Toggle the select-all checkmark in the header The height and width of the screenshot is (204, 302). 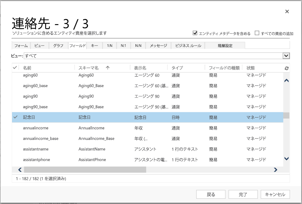[x=15, y=68]
